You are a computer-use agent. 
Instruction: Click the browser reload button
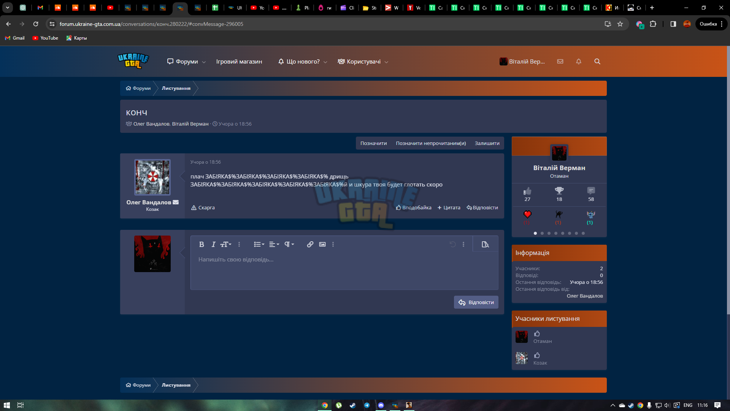[x=36, y=24]
